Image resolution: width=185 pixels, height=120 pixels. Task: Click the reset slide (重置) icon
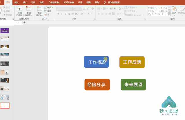pyautogui.click(x=45, y=11)
